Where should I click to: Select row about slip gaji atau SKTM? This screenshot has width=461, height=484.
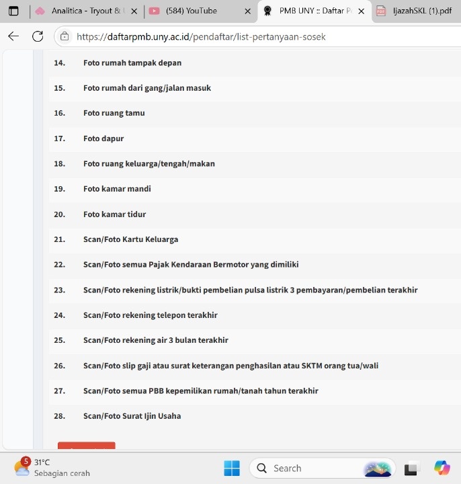(x=255, y=366)
